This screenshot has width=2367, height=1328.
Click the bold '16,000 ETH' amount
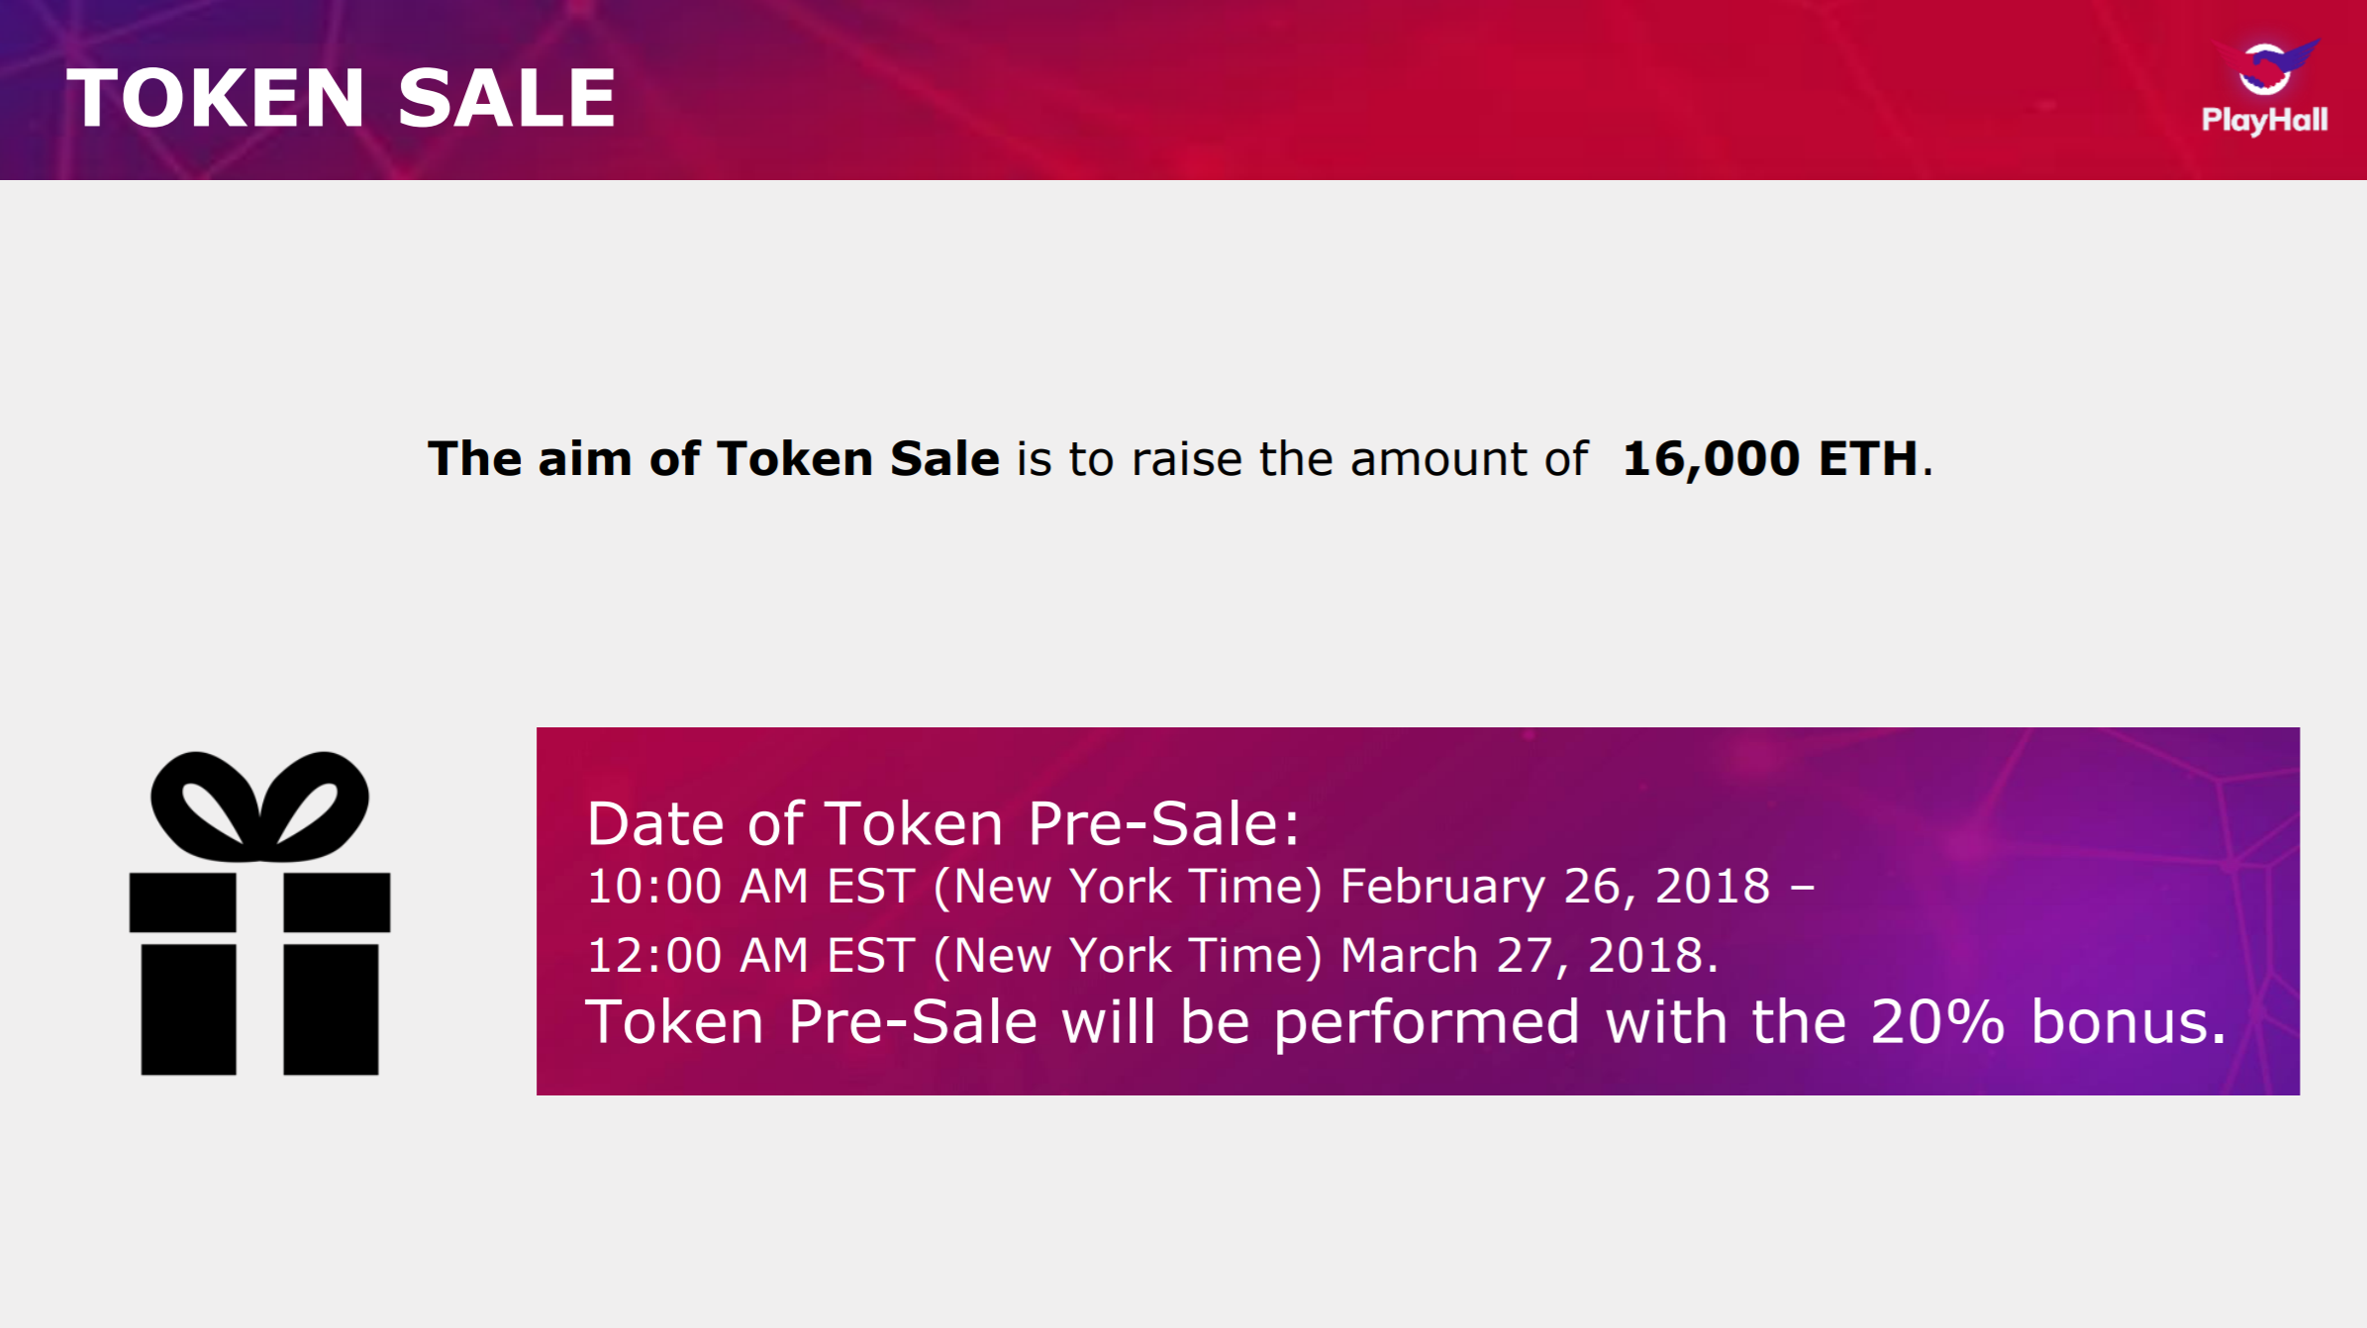click(x=1770, y=459)
